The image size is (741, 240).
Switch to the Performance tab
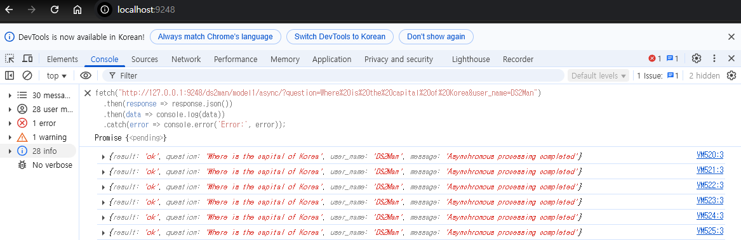236,60
